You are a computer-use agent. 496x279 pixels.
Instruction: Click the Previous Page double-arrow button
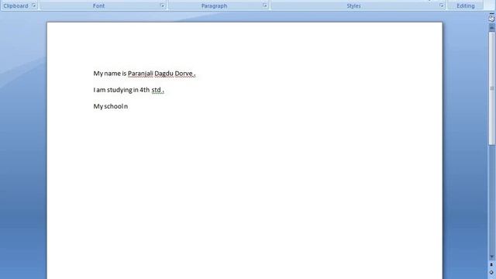[491, 265]
